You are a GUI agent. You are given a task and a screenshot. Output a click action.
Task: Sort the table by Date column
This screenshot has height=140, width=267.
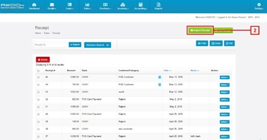pyautogui.click(x=167, y=70)
